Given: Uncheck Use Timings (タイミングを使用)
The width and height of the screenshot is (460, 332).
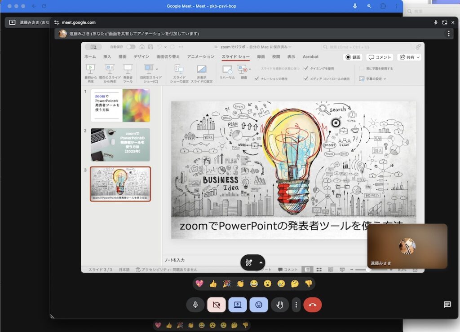Looking at the screenshot, I should point(306,68).
